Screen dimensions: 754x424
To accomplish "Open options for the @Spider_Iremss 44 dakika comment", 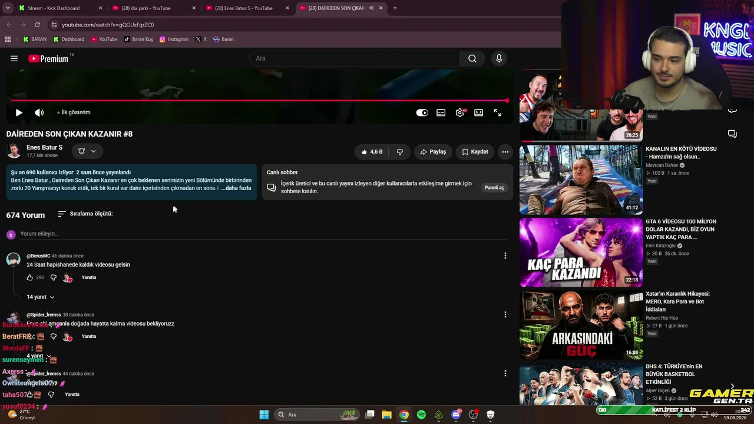I will coord(505,373).
